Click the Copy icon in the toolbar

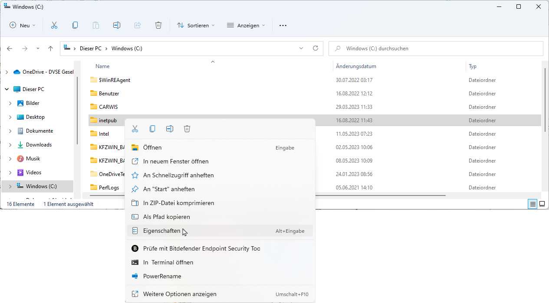pyautogui.click(x=75, y=26)
